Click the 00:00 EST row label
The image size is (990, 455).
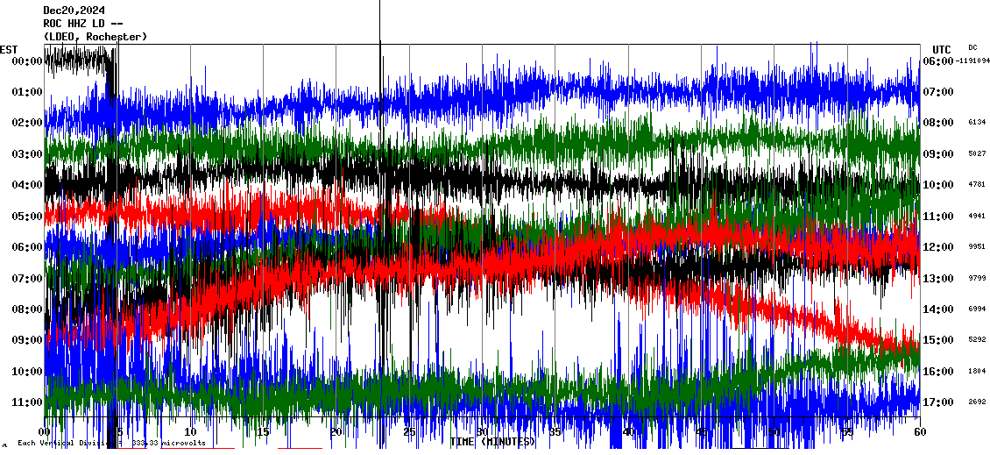pyautogui.click(x=28, y=61)
